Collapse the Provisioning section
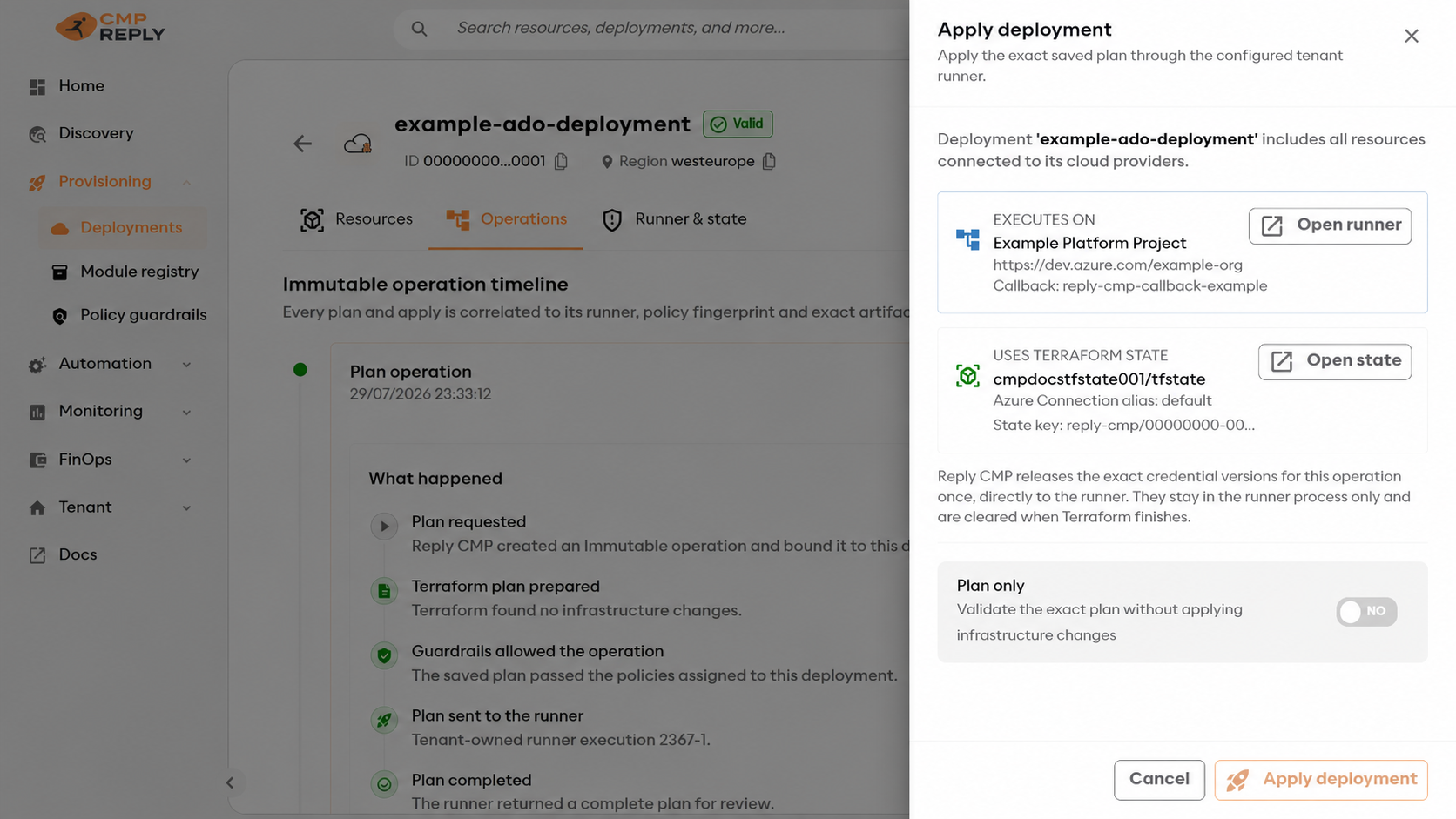 coord(186,182)
